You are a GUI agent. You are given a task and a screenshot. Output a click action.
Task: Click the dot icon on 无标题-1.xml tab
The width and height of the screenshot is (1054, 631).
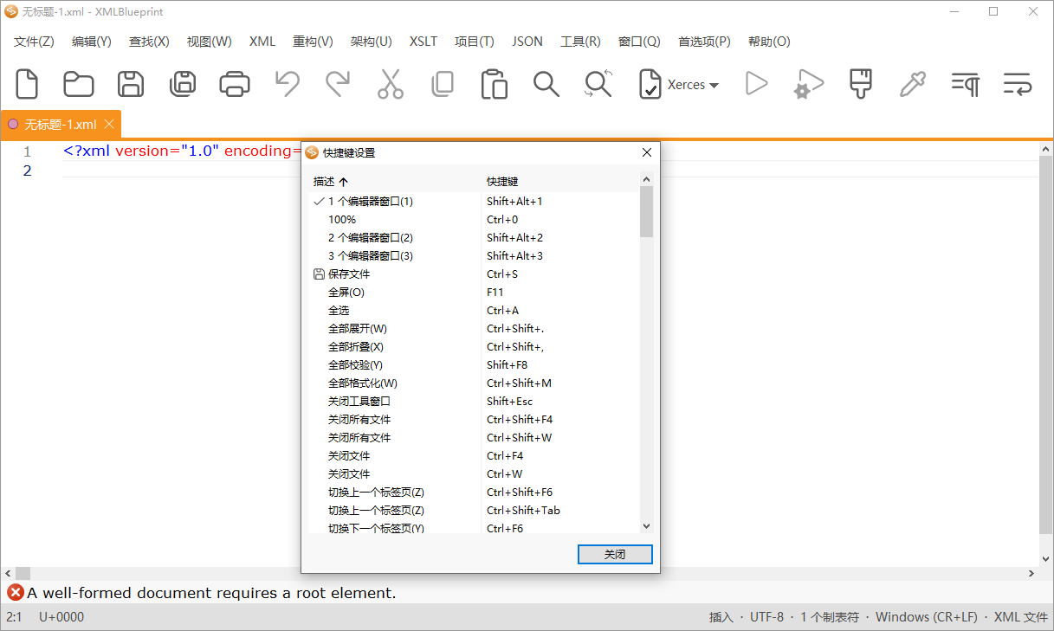point(13,124)
